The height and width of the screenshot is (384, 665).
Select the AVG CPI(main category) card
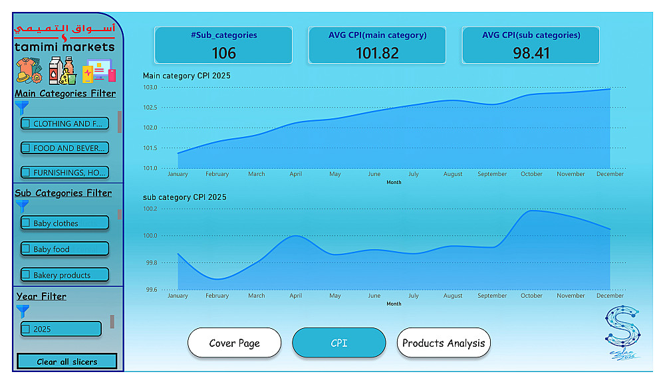[x=377, y=45]
